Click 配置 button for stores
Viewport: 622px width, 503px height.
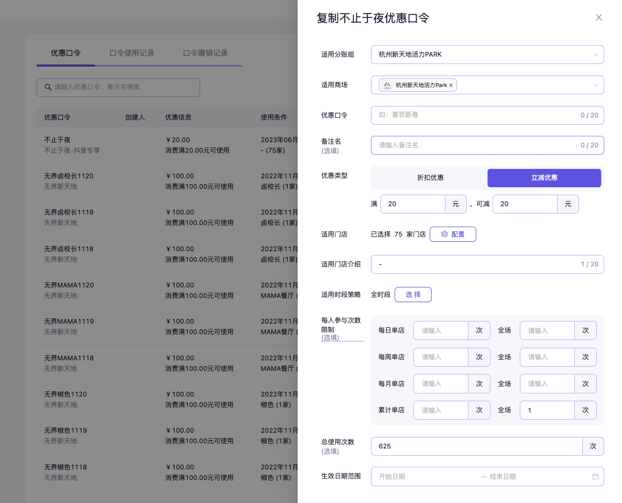[x=453, y=234]
